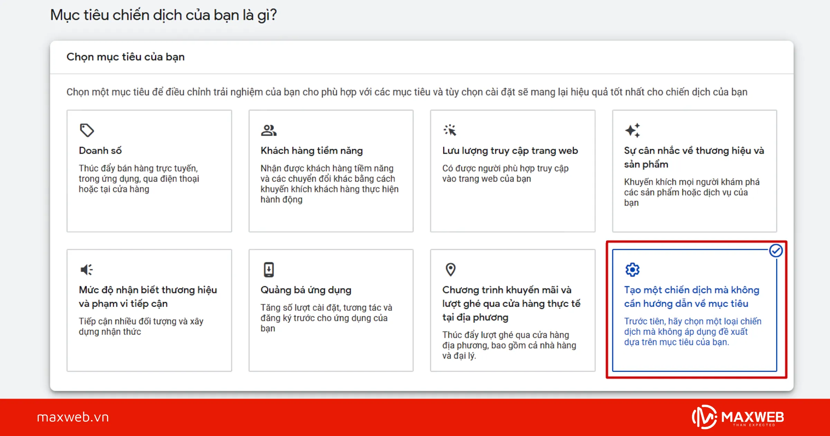830x436 pixels.
Task: Click the phone icon on Quảng bá ứng dụng
Action: (x=269, y=269)
